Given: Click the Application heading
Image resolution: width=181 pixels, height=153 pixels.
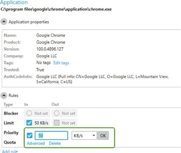Looking at the screenshot, I should tap(14, 2).
